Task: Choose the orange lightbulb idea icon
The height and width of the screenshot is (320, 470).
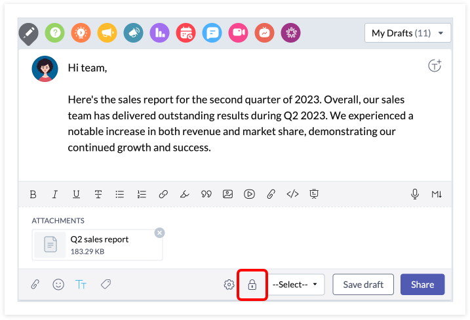Action: point(81,33)
